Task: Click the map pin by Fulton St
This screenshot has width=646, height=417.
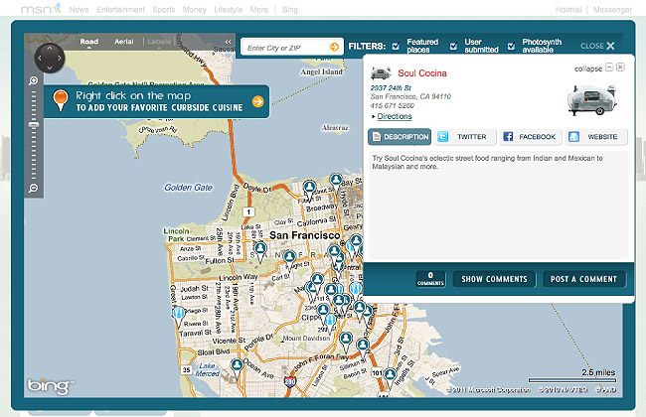Action: tap(260, 251)
